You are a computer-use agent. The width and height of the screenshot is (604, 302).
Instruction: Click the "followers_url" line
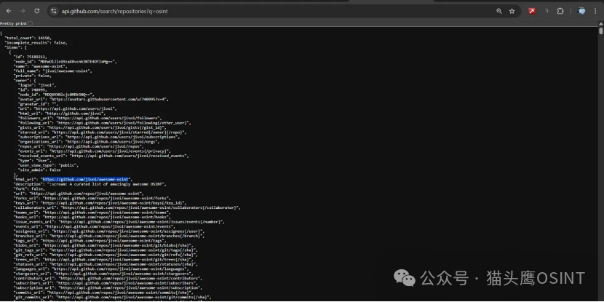(x=90, y=119)
